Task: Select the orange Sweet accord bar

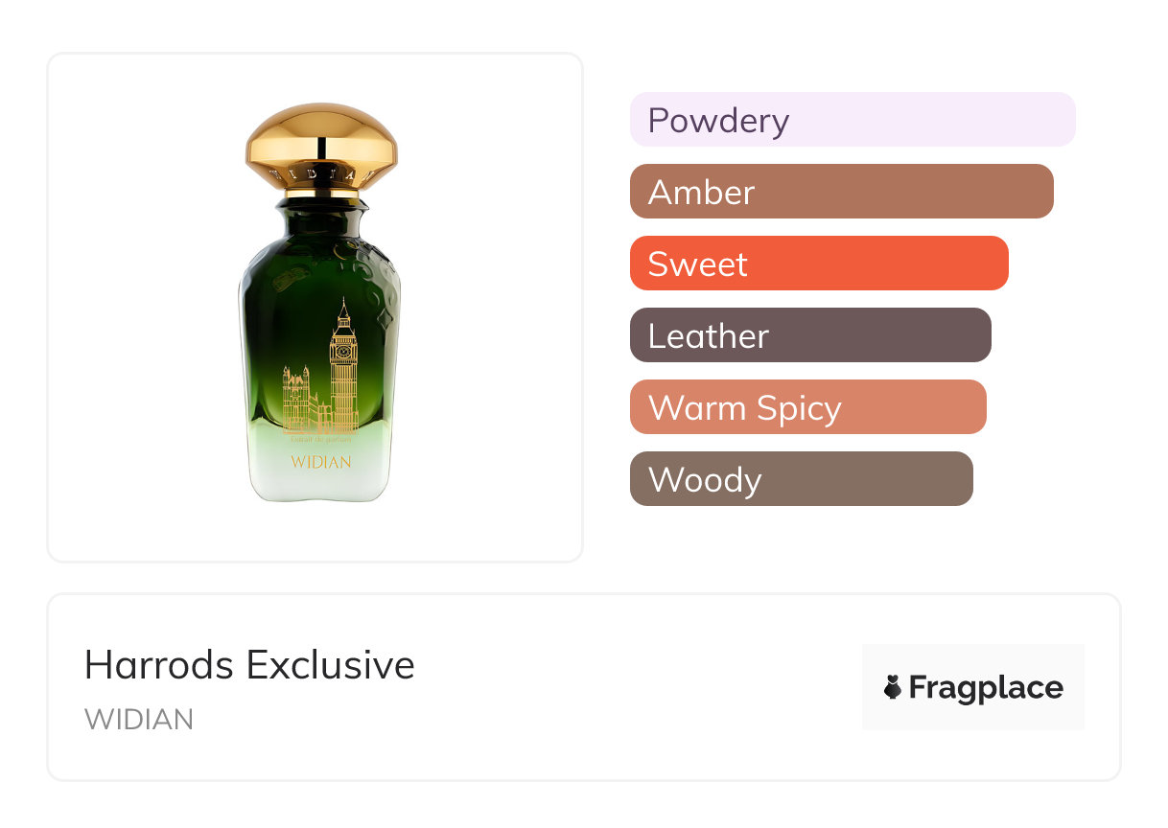Action: tap(818, 264)
